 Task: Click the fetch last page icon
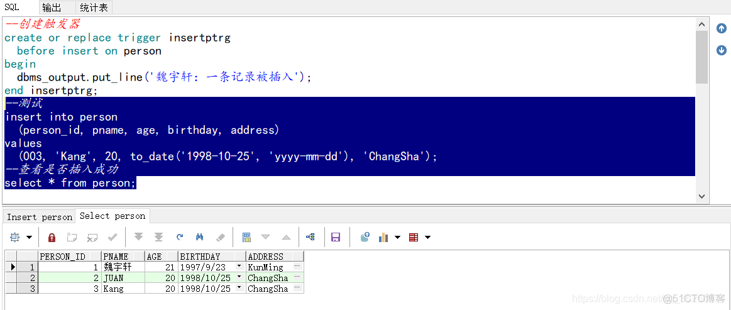pyautogui.click(x=158, y=237)
